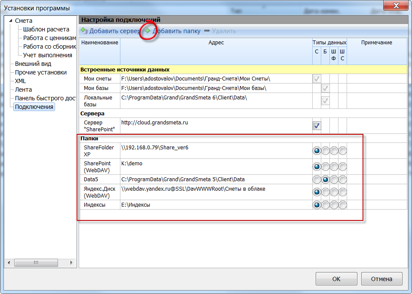Screen dimensions: 412x294
Task: Open Внешний вид settings section
Action: [x=33, y=64]
